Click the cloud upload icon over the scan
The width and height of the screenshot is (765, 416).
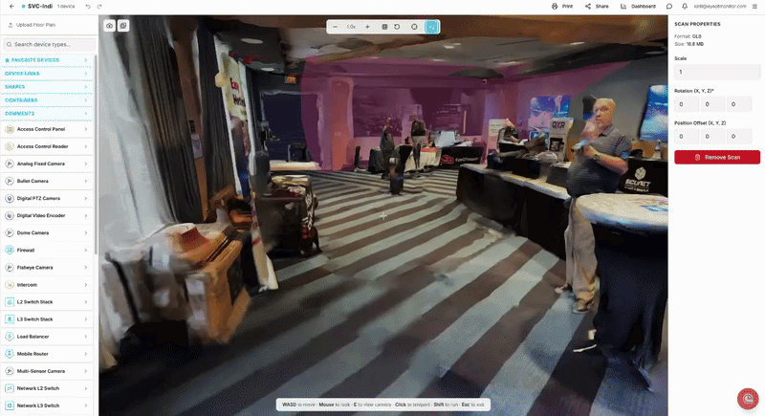coord(110,26)
